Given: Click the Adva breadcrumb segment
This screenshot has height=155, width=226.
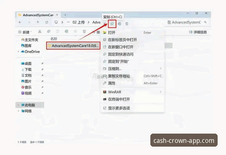Looking at the screenshot, I should 96,22.
